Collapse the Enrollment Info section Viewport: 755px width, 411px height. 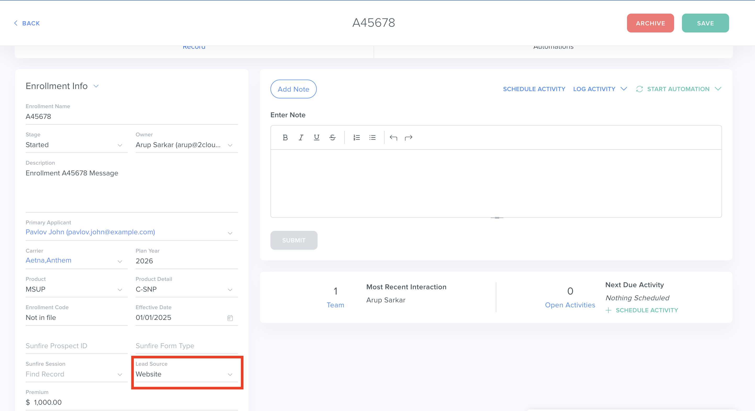click(x=96, y=86)
